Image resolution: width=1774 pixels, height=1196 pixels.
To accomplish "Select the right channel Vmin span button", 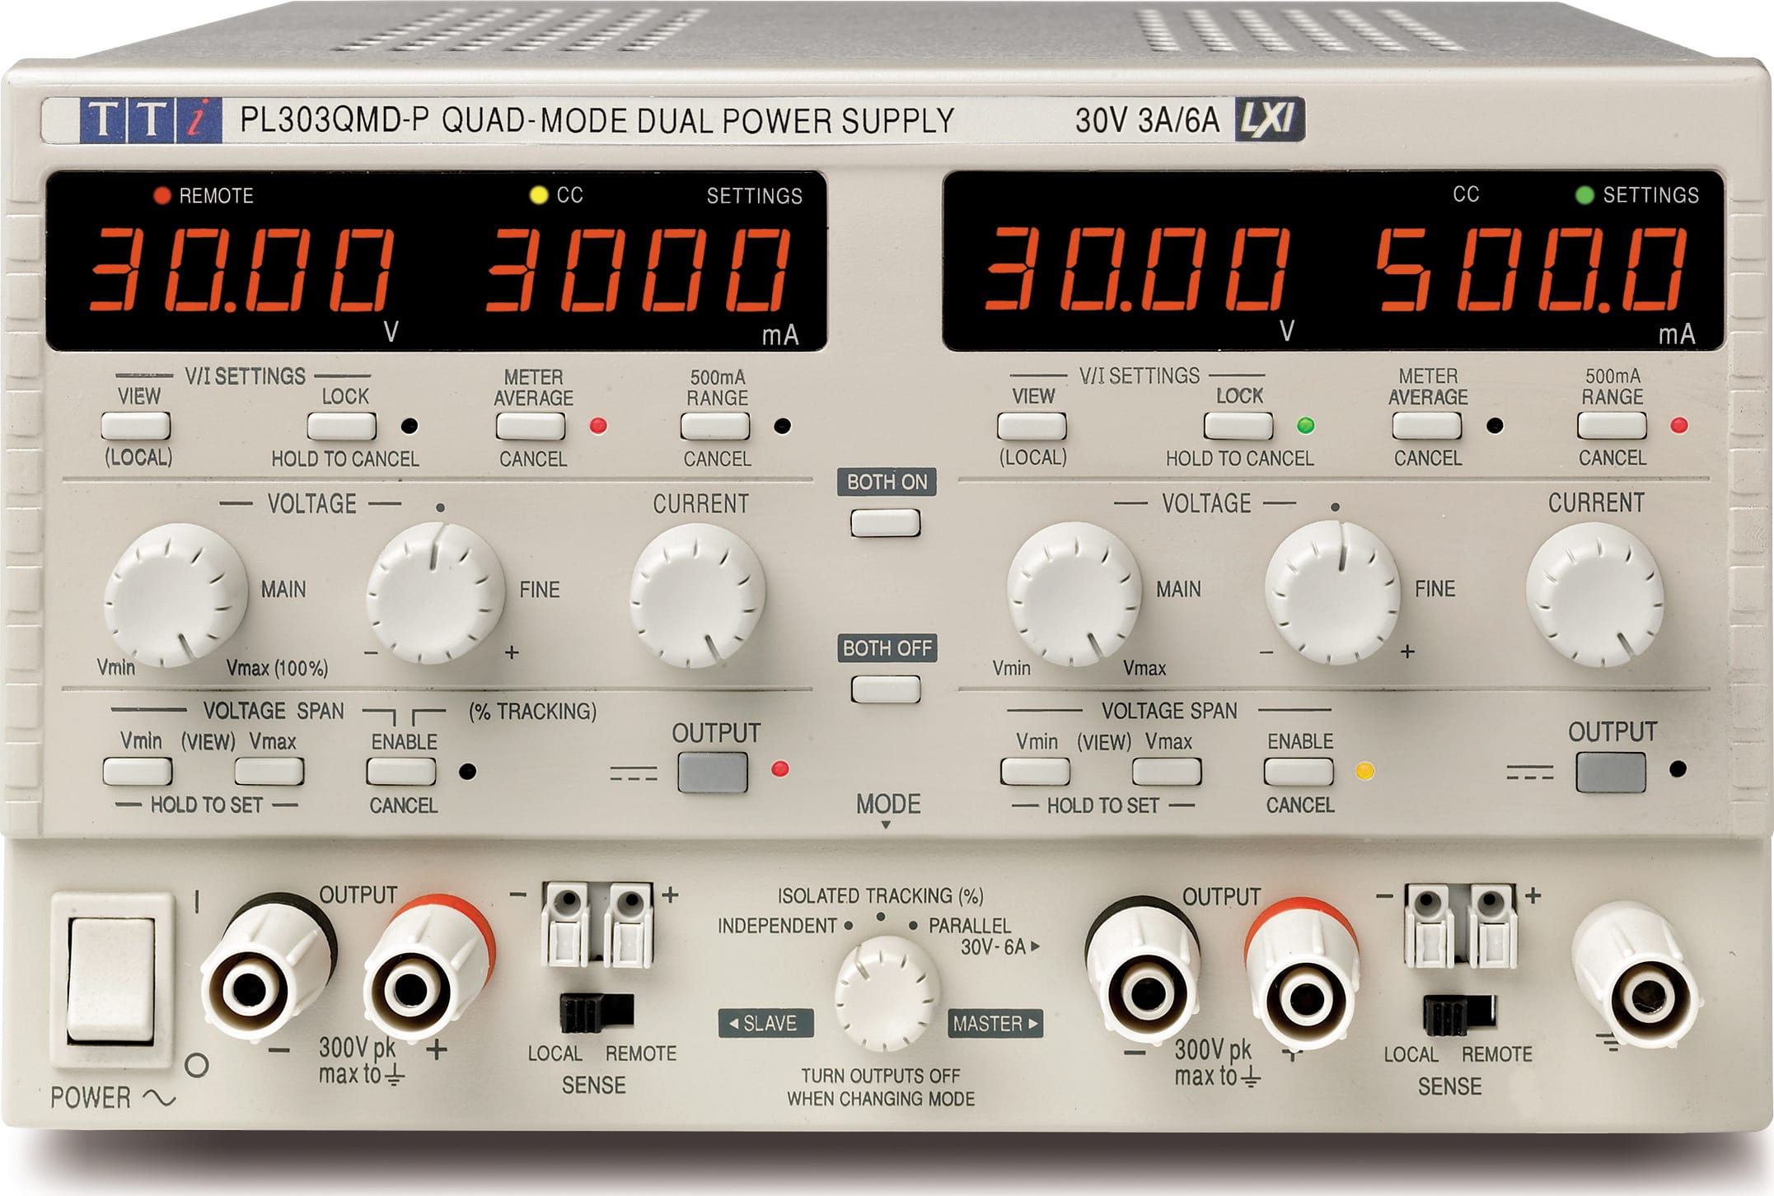I will pos(1035,772).
